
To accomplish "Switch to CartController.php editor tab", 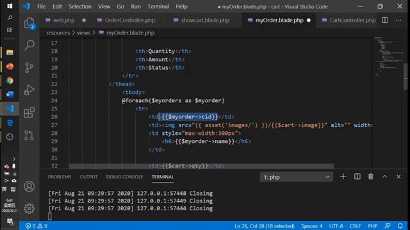I will (x=352, y=20).
